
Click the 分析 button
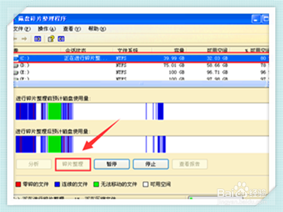(34, 164)
